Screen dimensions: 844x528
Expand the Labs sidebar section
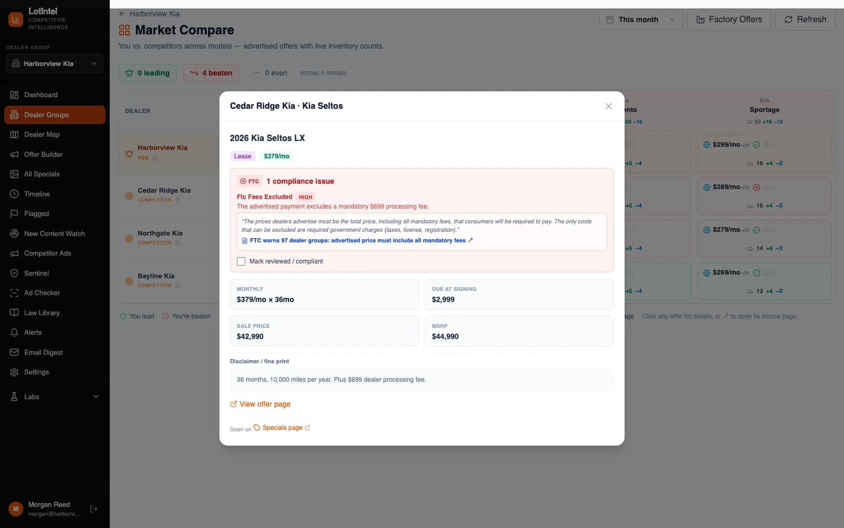tap(54, 397)
